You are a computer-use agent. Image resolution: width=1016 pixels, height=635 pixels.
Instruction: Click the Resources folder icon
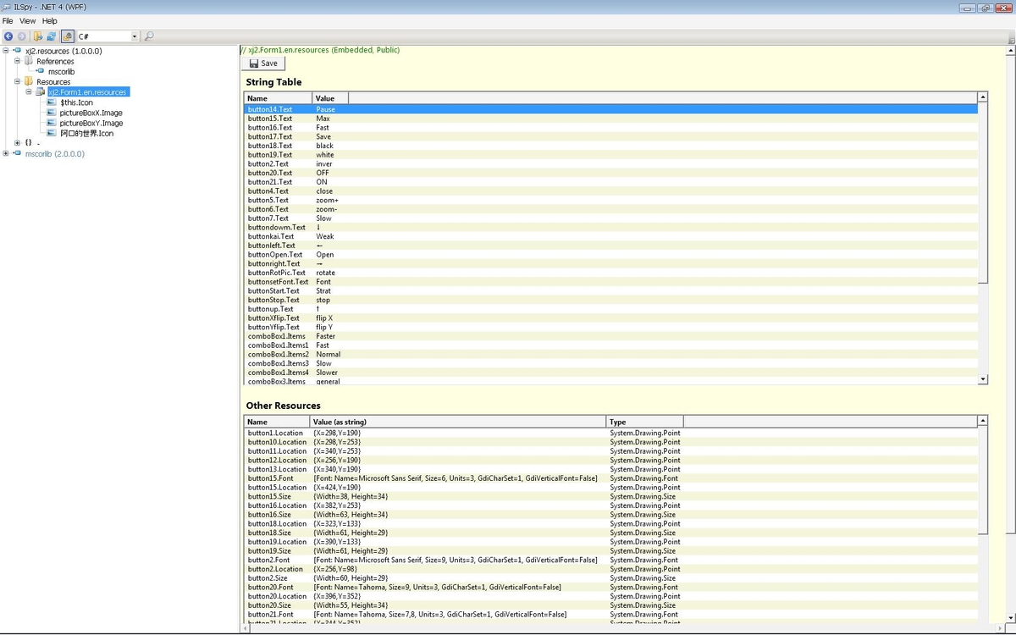click(x=29, y=81)
